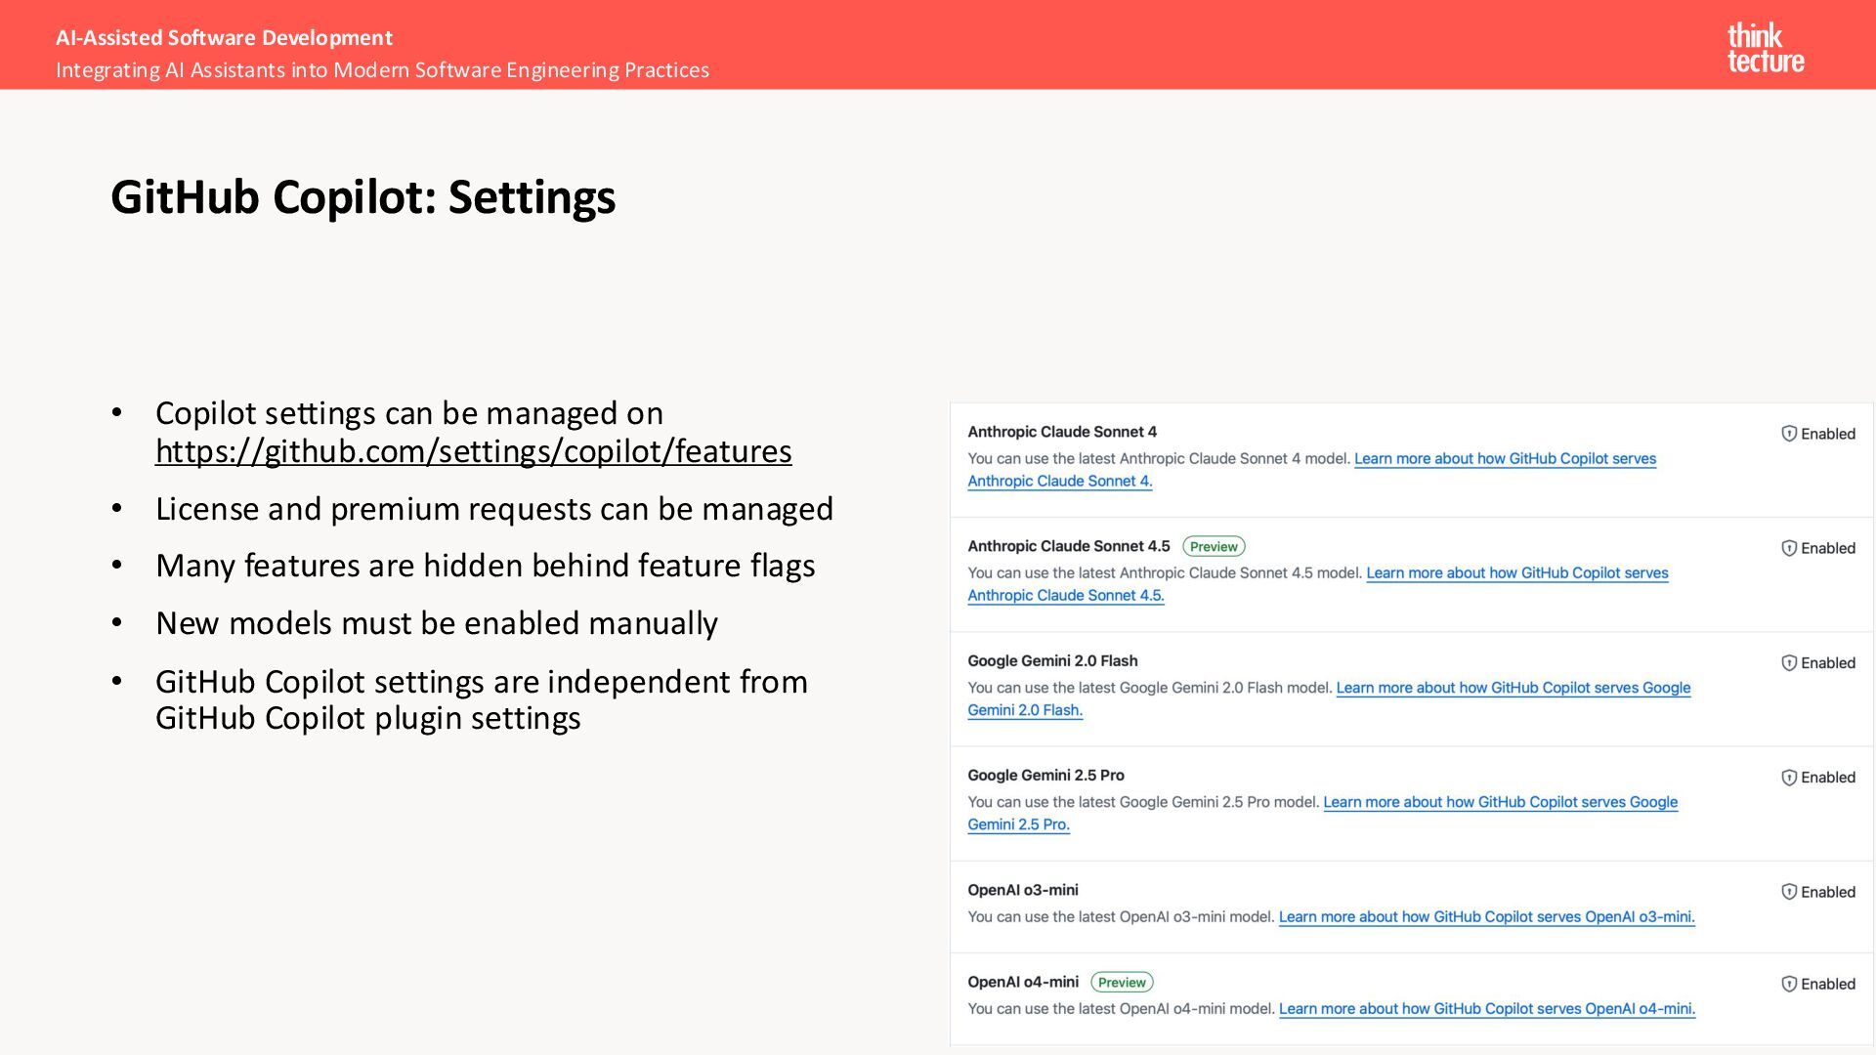Click shield icon beside Gemini 2.0 Flash Enabled
The width and height of the screenshot is (1876, 1055).
pos(1789,663)
